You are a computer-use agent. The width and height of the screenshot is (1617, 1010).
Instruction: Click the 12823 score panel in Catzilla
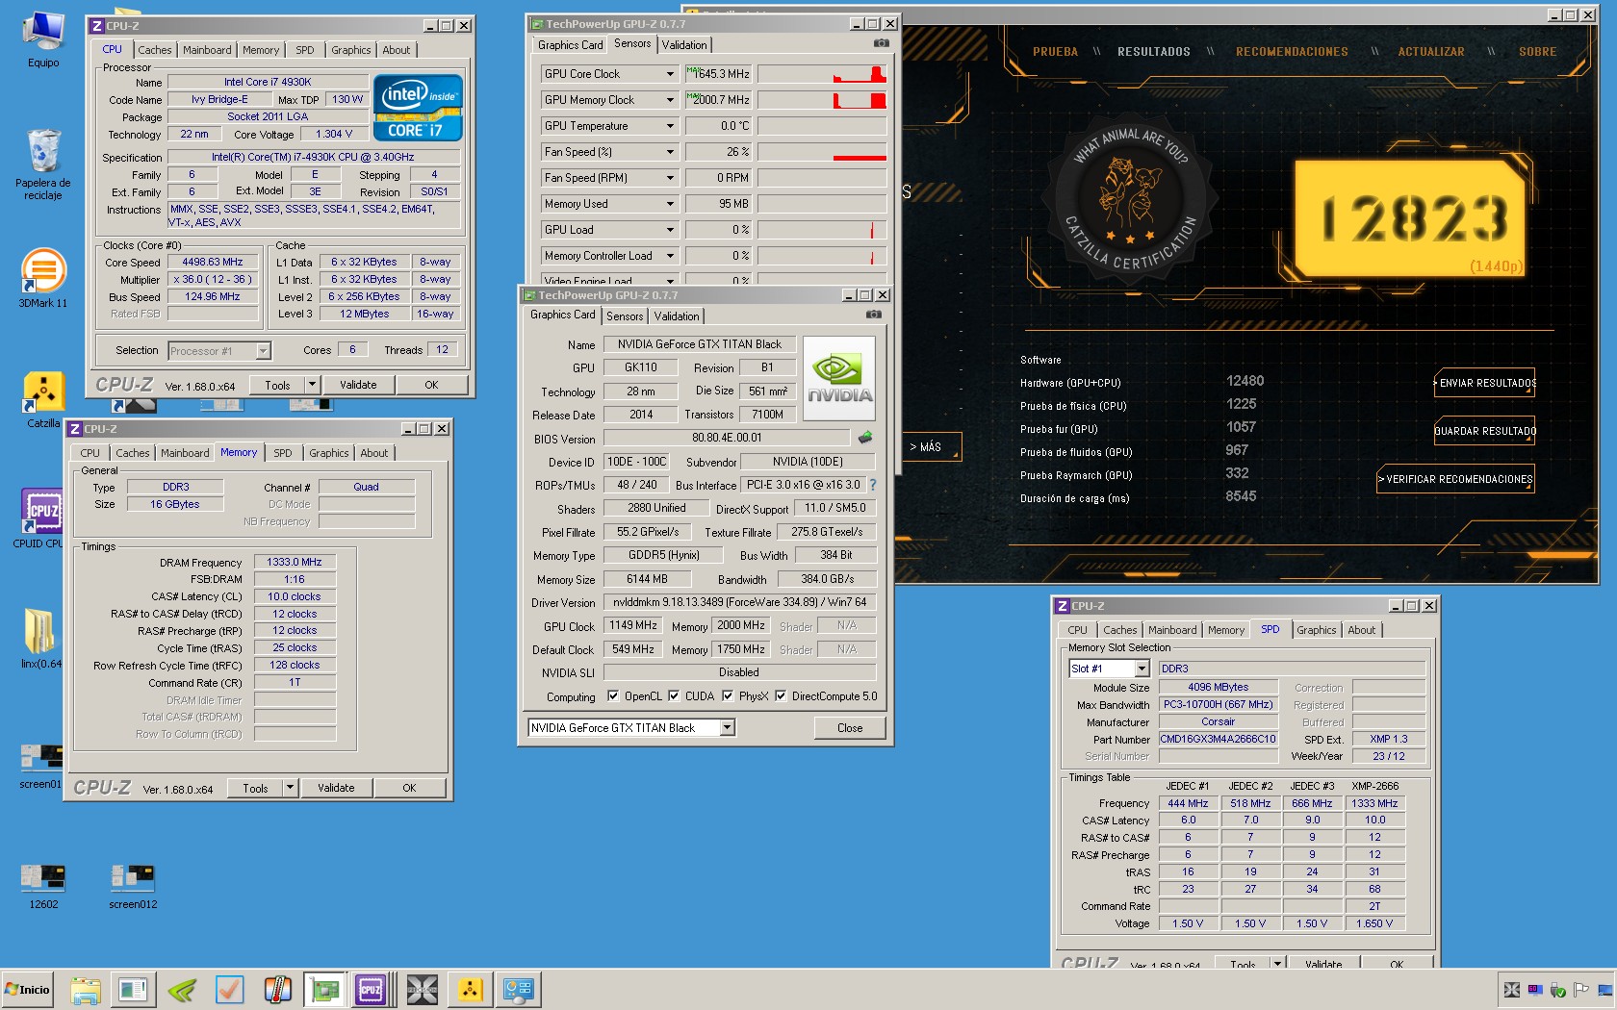pos(1410,218)
